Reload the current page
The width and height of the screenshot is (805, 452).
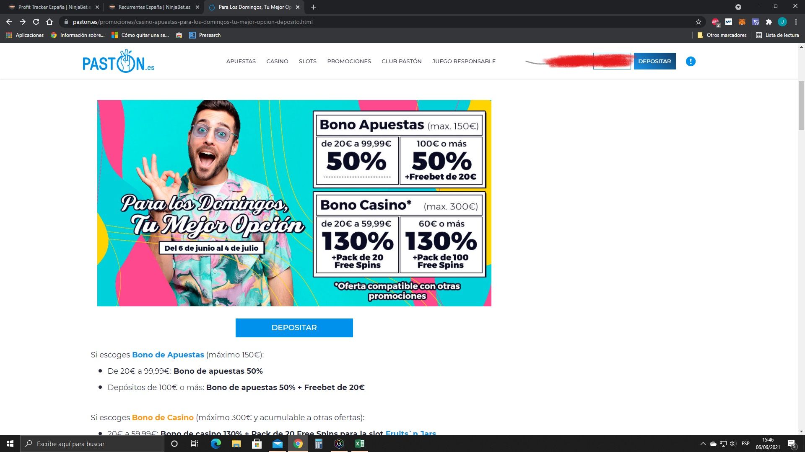tap(36, 22)
